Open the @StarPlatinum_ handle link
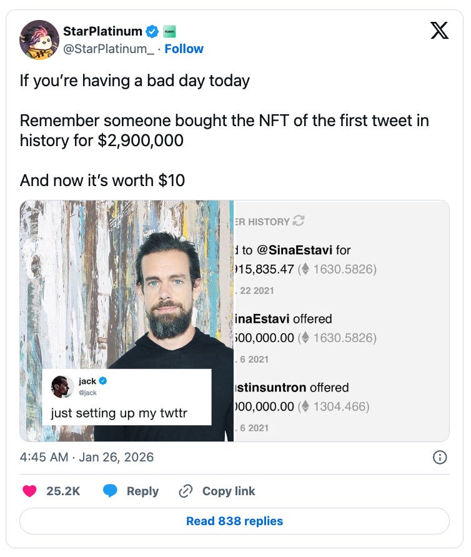 [x=109, y=49]
